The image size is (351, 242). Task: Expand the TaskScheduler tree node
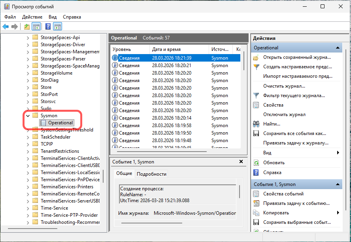pos(28,137)
